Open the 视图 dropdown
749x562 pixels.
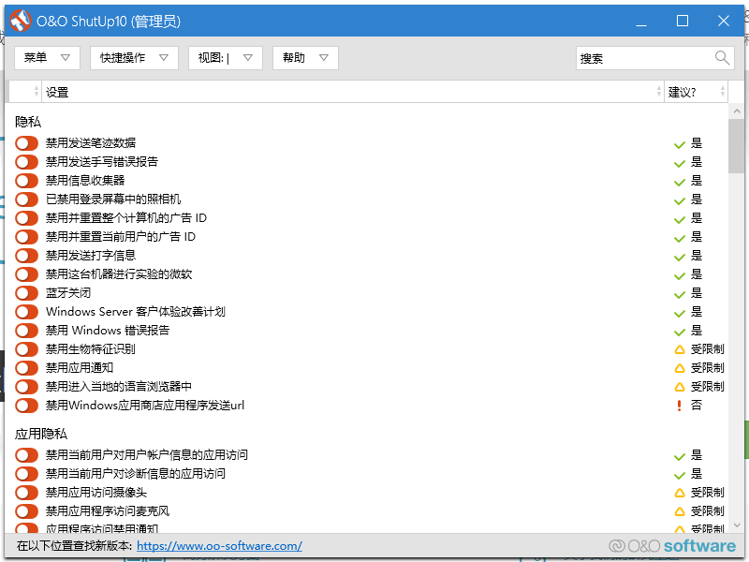[226, 58]
